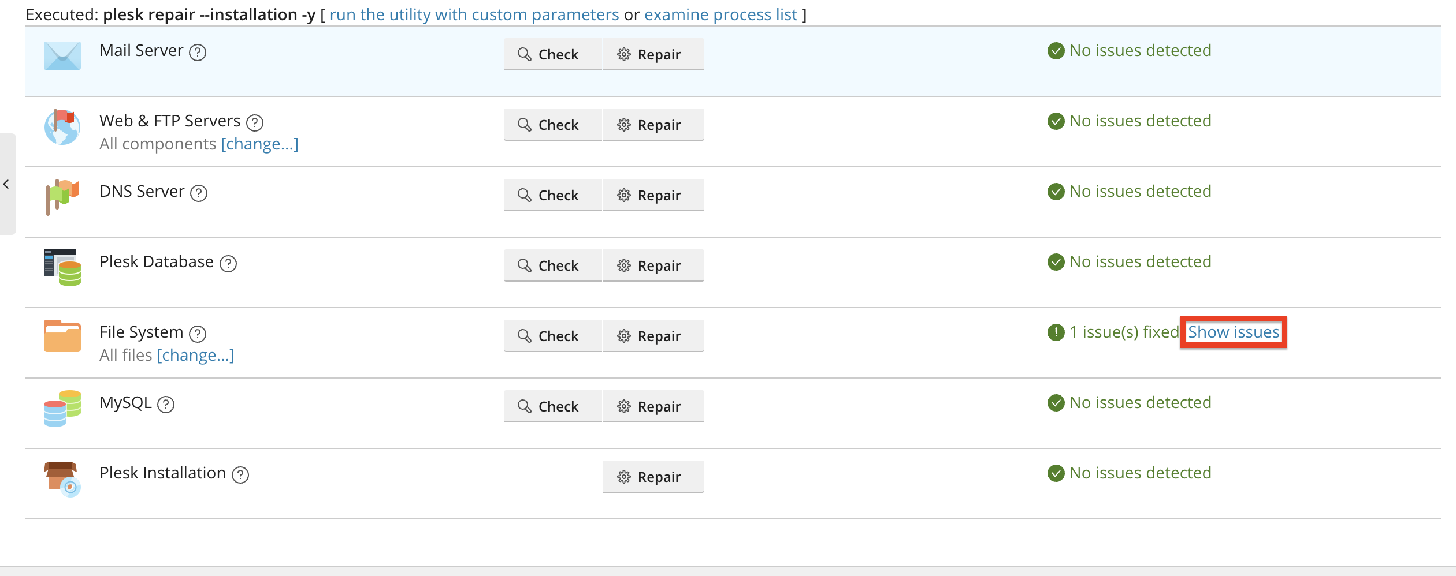Collapse the left sidebar with the chevron
The width and height of the screenshot is (1456, 576).
point(6,184)
